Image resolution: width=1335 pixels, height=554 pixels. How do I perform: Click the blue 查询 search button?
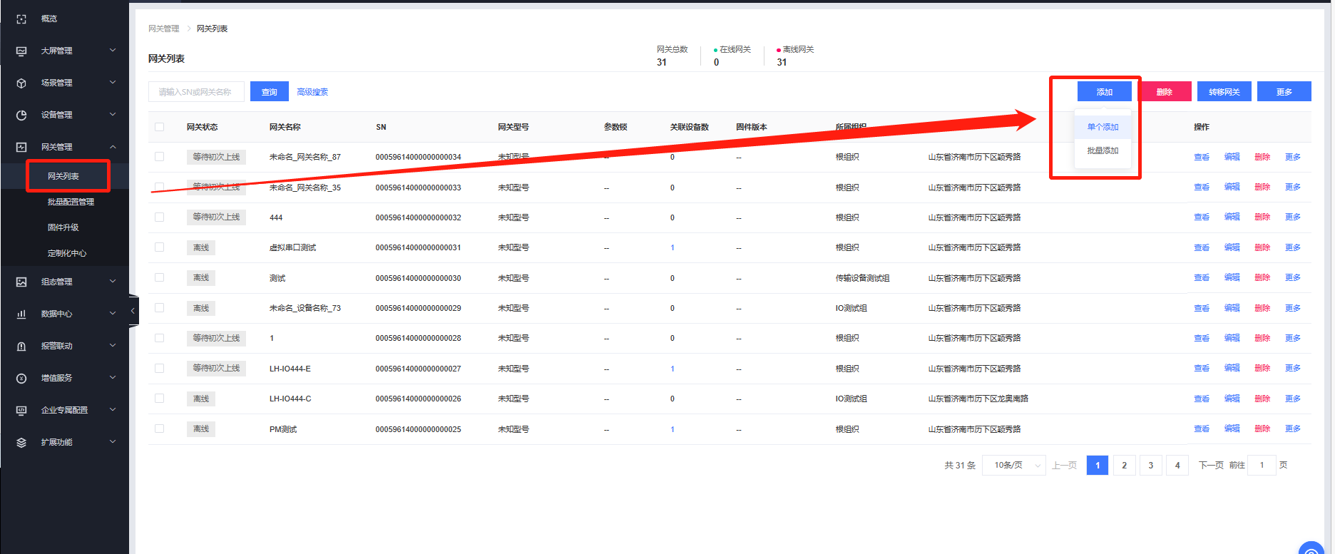click(x=269, y=92)
